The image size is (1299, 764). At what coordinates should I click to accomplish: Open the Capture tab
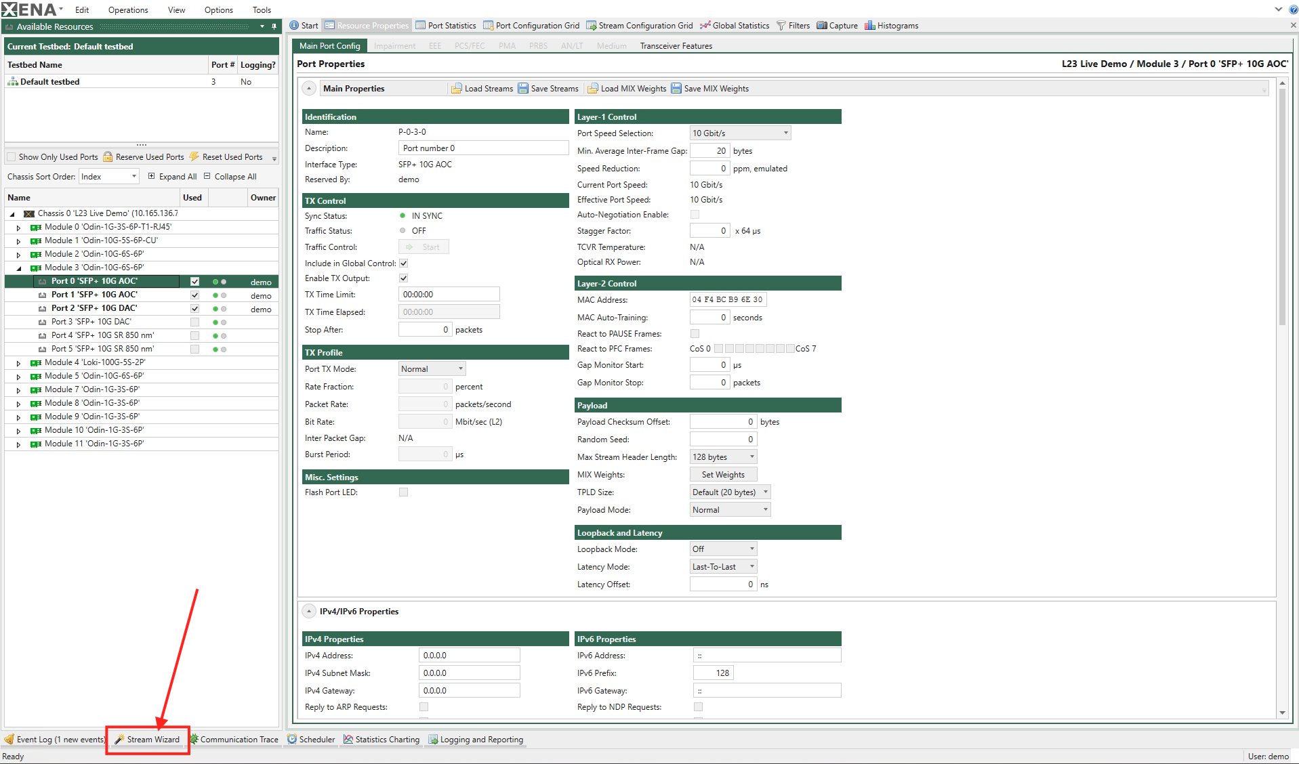(x=837, y=26)
